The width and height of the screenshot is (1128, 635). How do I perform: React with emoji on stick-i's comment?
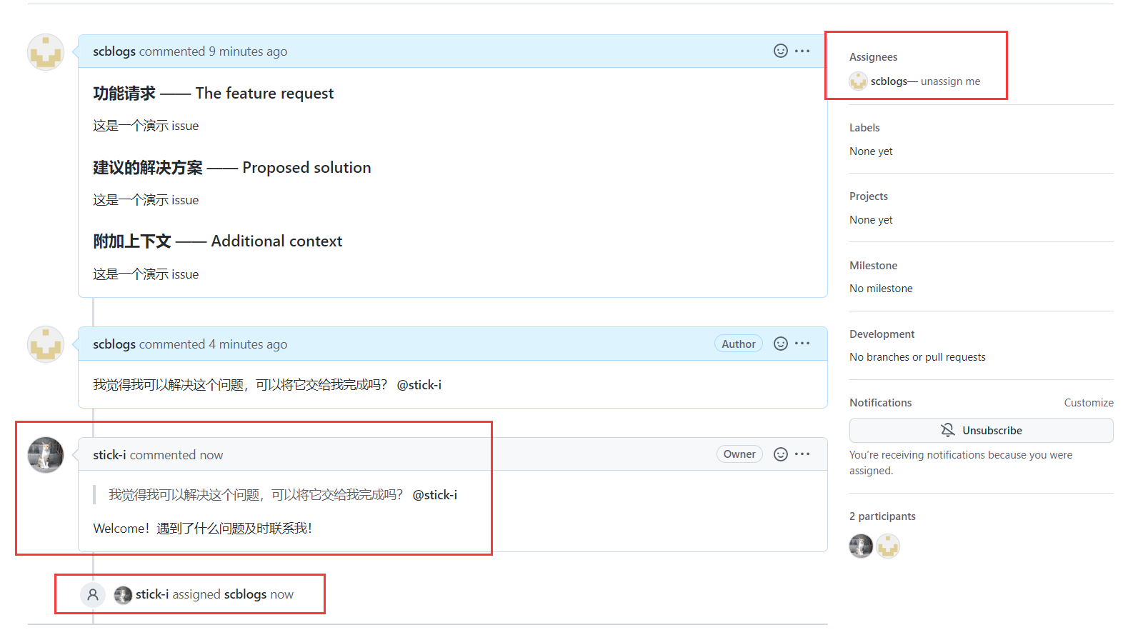pos(781,454)
